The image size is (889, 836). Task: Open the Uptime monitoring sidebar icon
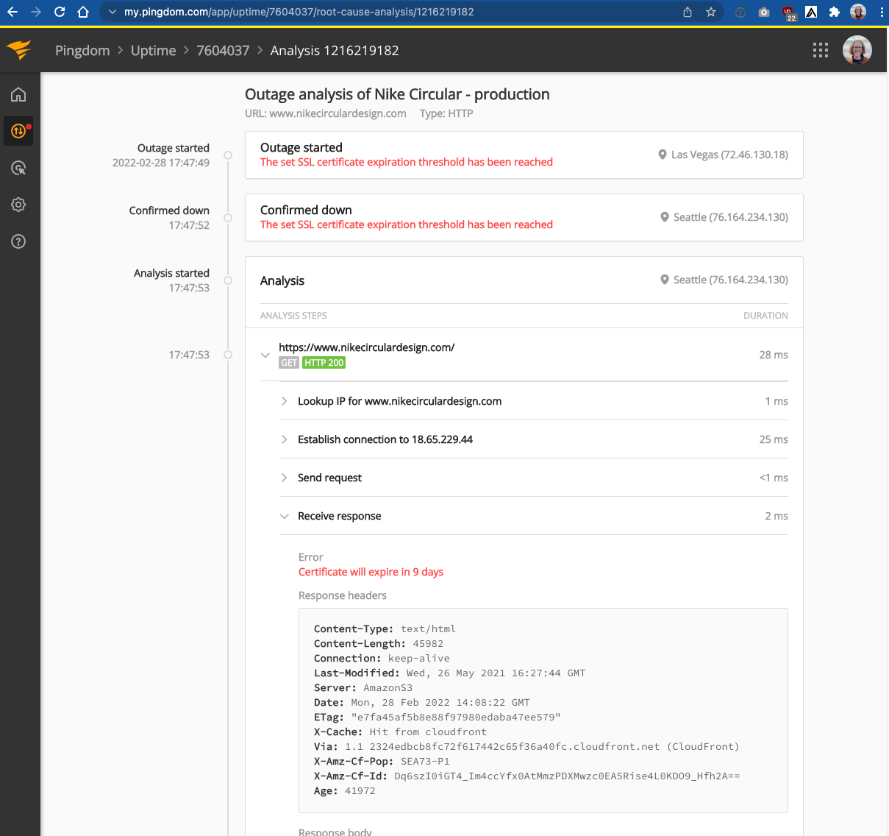(18, 131)
